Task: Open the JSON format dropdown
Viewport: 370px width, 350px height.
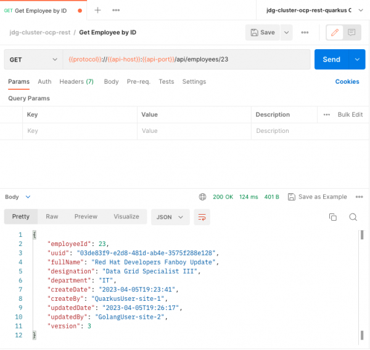Action: 170,217
